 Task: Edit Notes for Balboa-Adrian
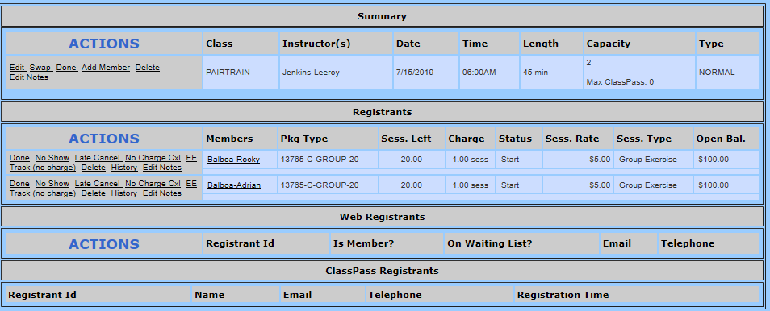(162, 193)
